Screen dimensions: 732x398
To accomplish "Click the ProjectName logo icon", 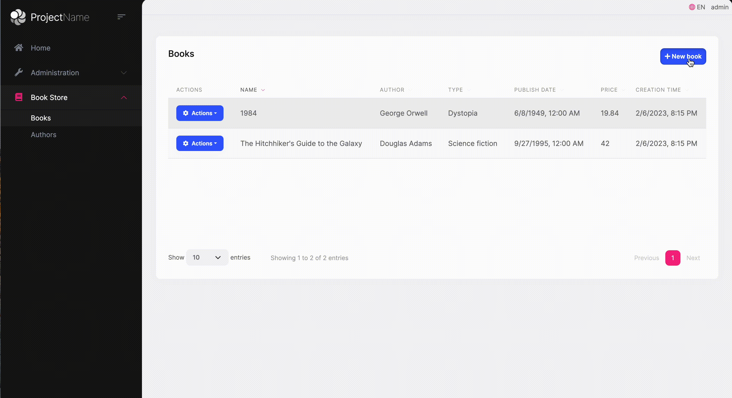I will [x=18, y=17].
